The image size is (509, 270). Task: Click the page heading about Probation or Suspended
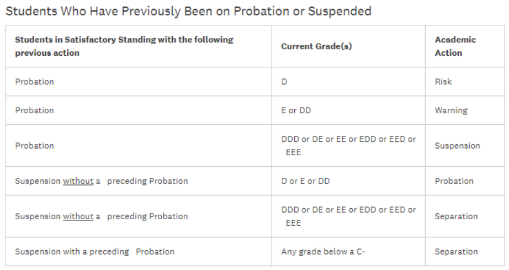tap(188, 12)
